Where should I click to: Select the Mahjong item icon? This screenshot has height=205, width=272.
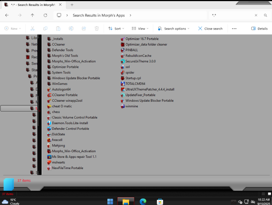point(49,146)
